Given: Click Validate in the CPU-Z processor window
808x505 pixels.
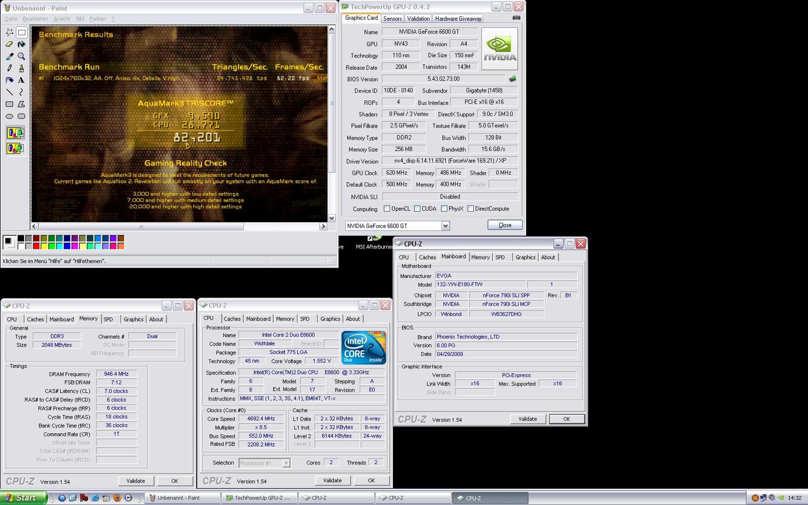Looking at the screenshot, I should pyautogui.click(x=332, y=480).
